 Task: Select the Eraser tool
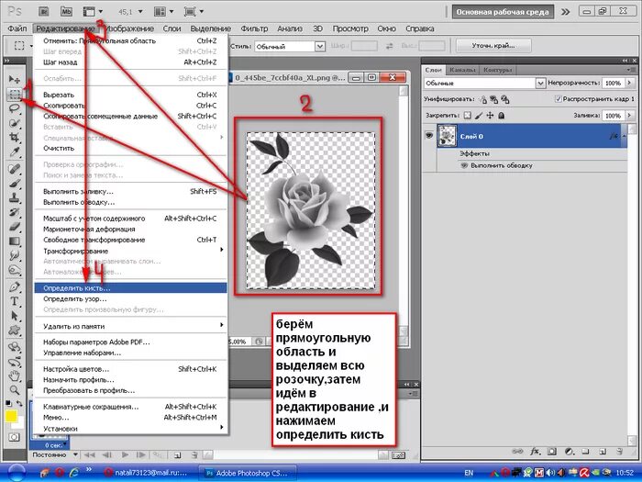15,226
